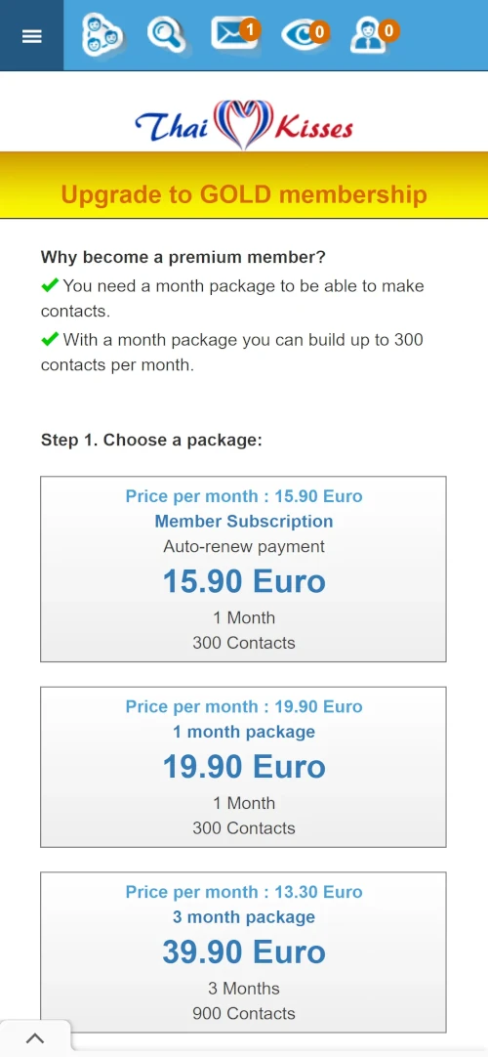Click the Thai Kisses logo
The width and height of the screenshot is (488, 1057).
click(244, 125)
